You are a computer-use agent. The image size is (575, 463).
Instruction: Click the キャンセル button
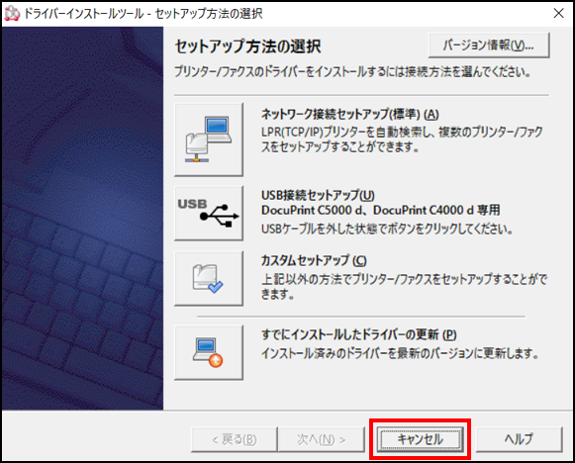coord(421,439)
